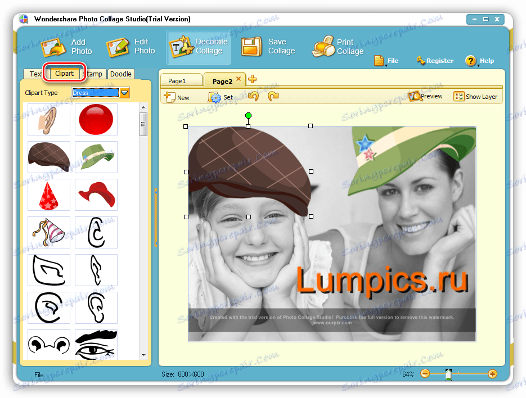The width and height of the screenshot is (526, 398).
Task: Pick the human ear clipart
Action: [49, 119]
